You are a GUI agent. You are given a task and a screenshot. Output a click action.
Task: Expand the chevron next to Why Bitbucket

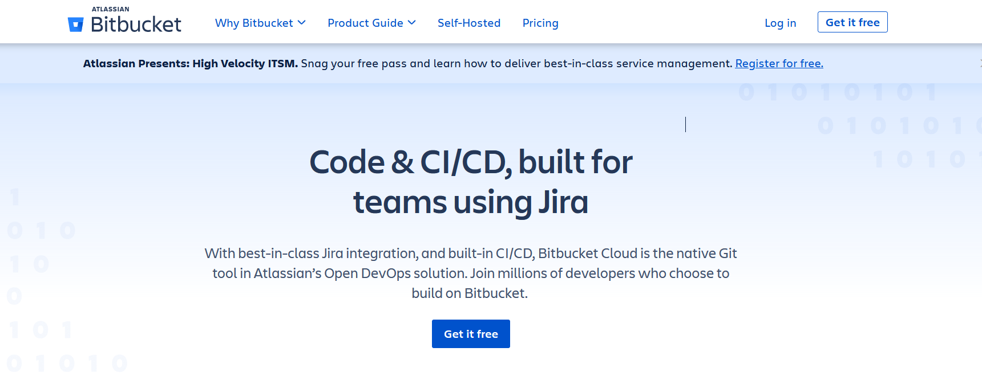tap(302, 23)
